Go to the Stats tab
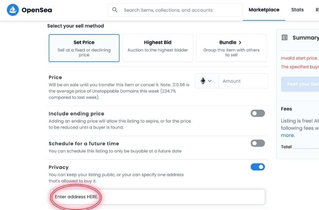The image size is (319, 210). pyautogui.click(x=297, y=10)
